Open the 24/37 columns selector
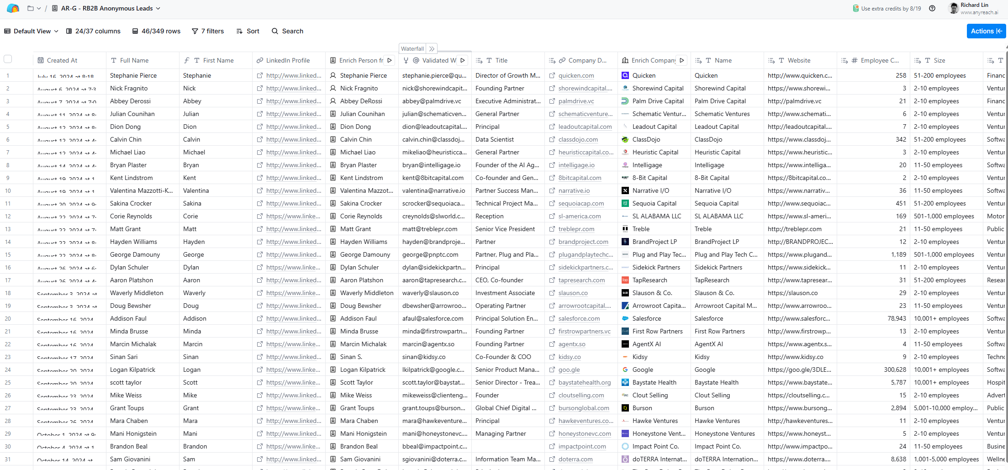 click(x=93, y=31)
